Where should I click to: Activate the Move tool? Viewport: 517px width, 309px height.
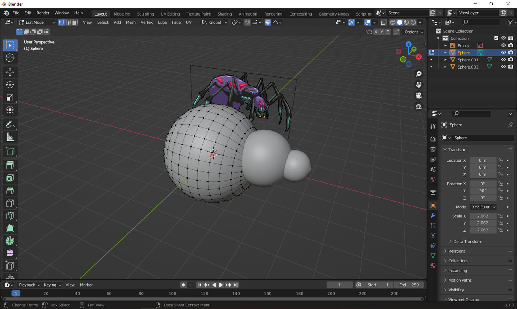[x=10, y=72]
